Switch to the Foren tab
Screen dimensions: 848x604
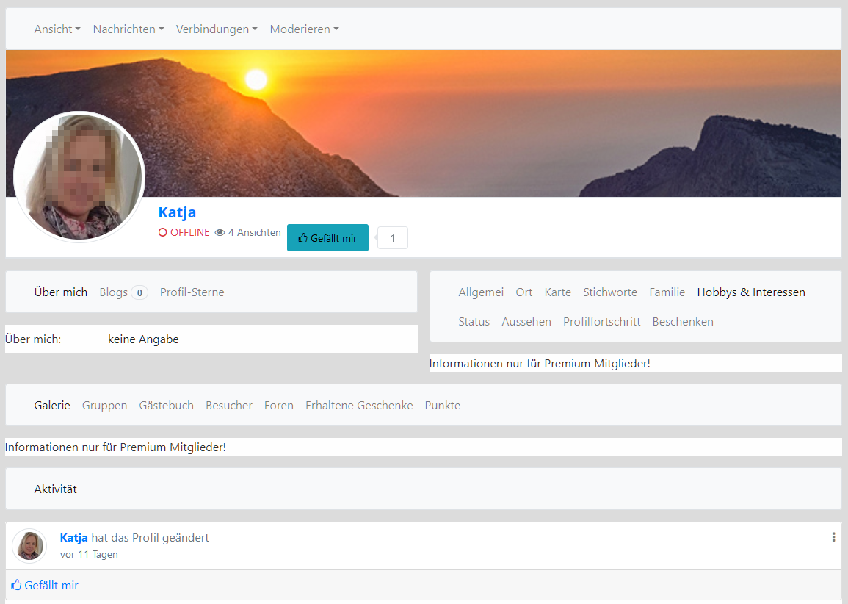coord(278,406)
